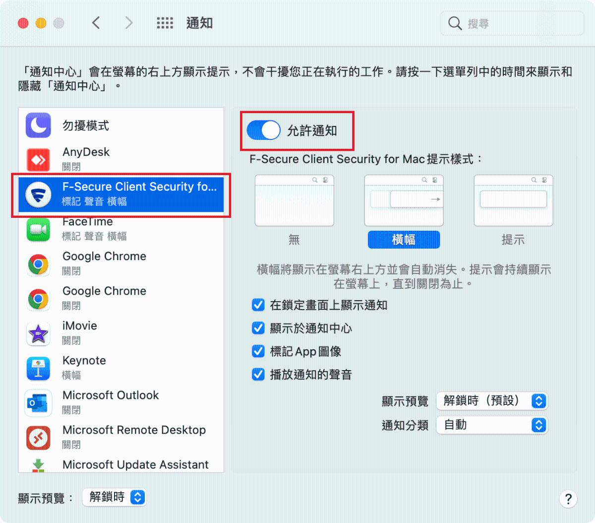The image size is (595, 523).
Task: Select the Microsoft Remote Desktop icon
Action: (38, 438)
